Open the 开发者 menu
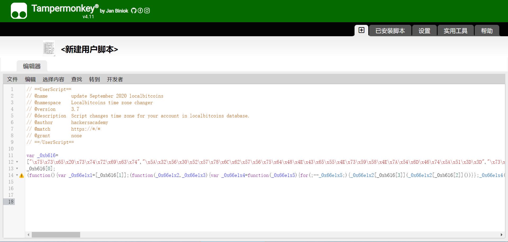 pyautogui.click(x=115, y=79)
